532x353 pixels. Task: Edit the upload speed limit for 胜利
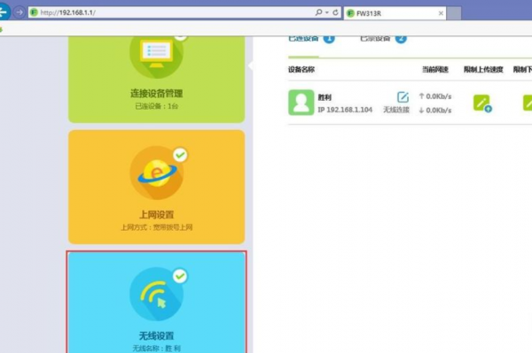coord(482,104)
